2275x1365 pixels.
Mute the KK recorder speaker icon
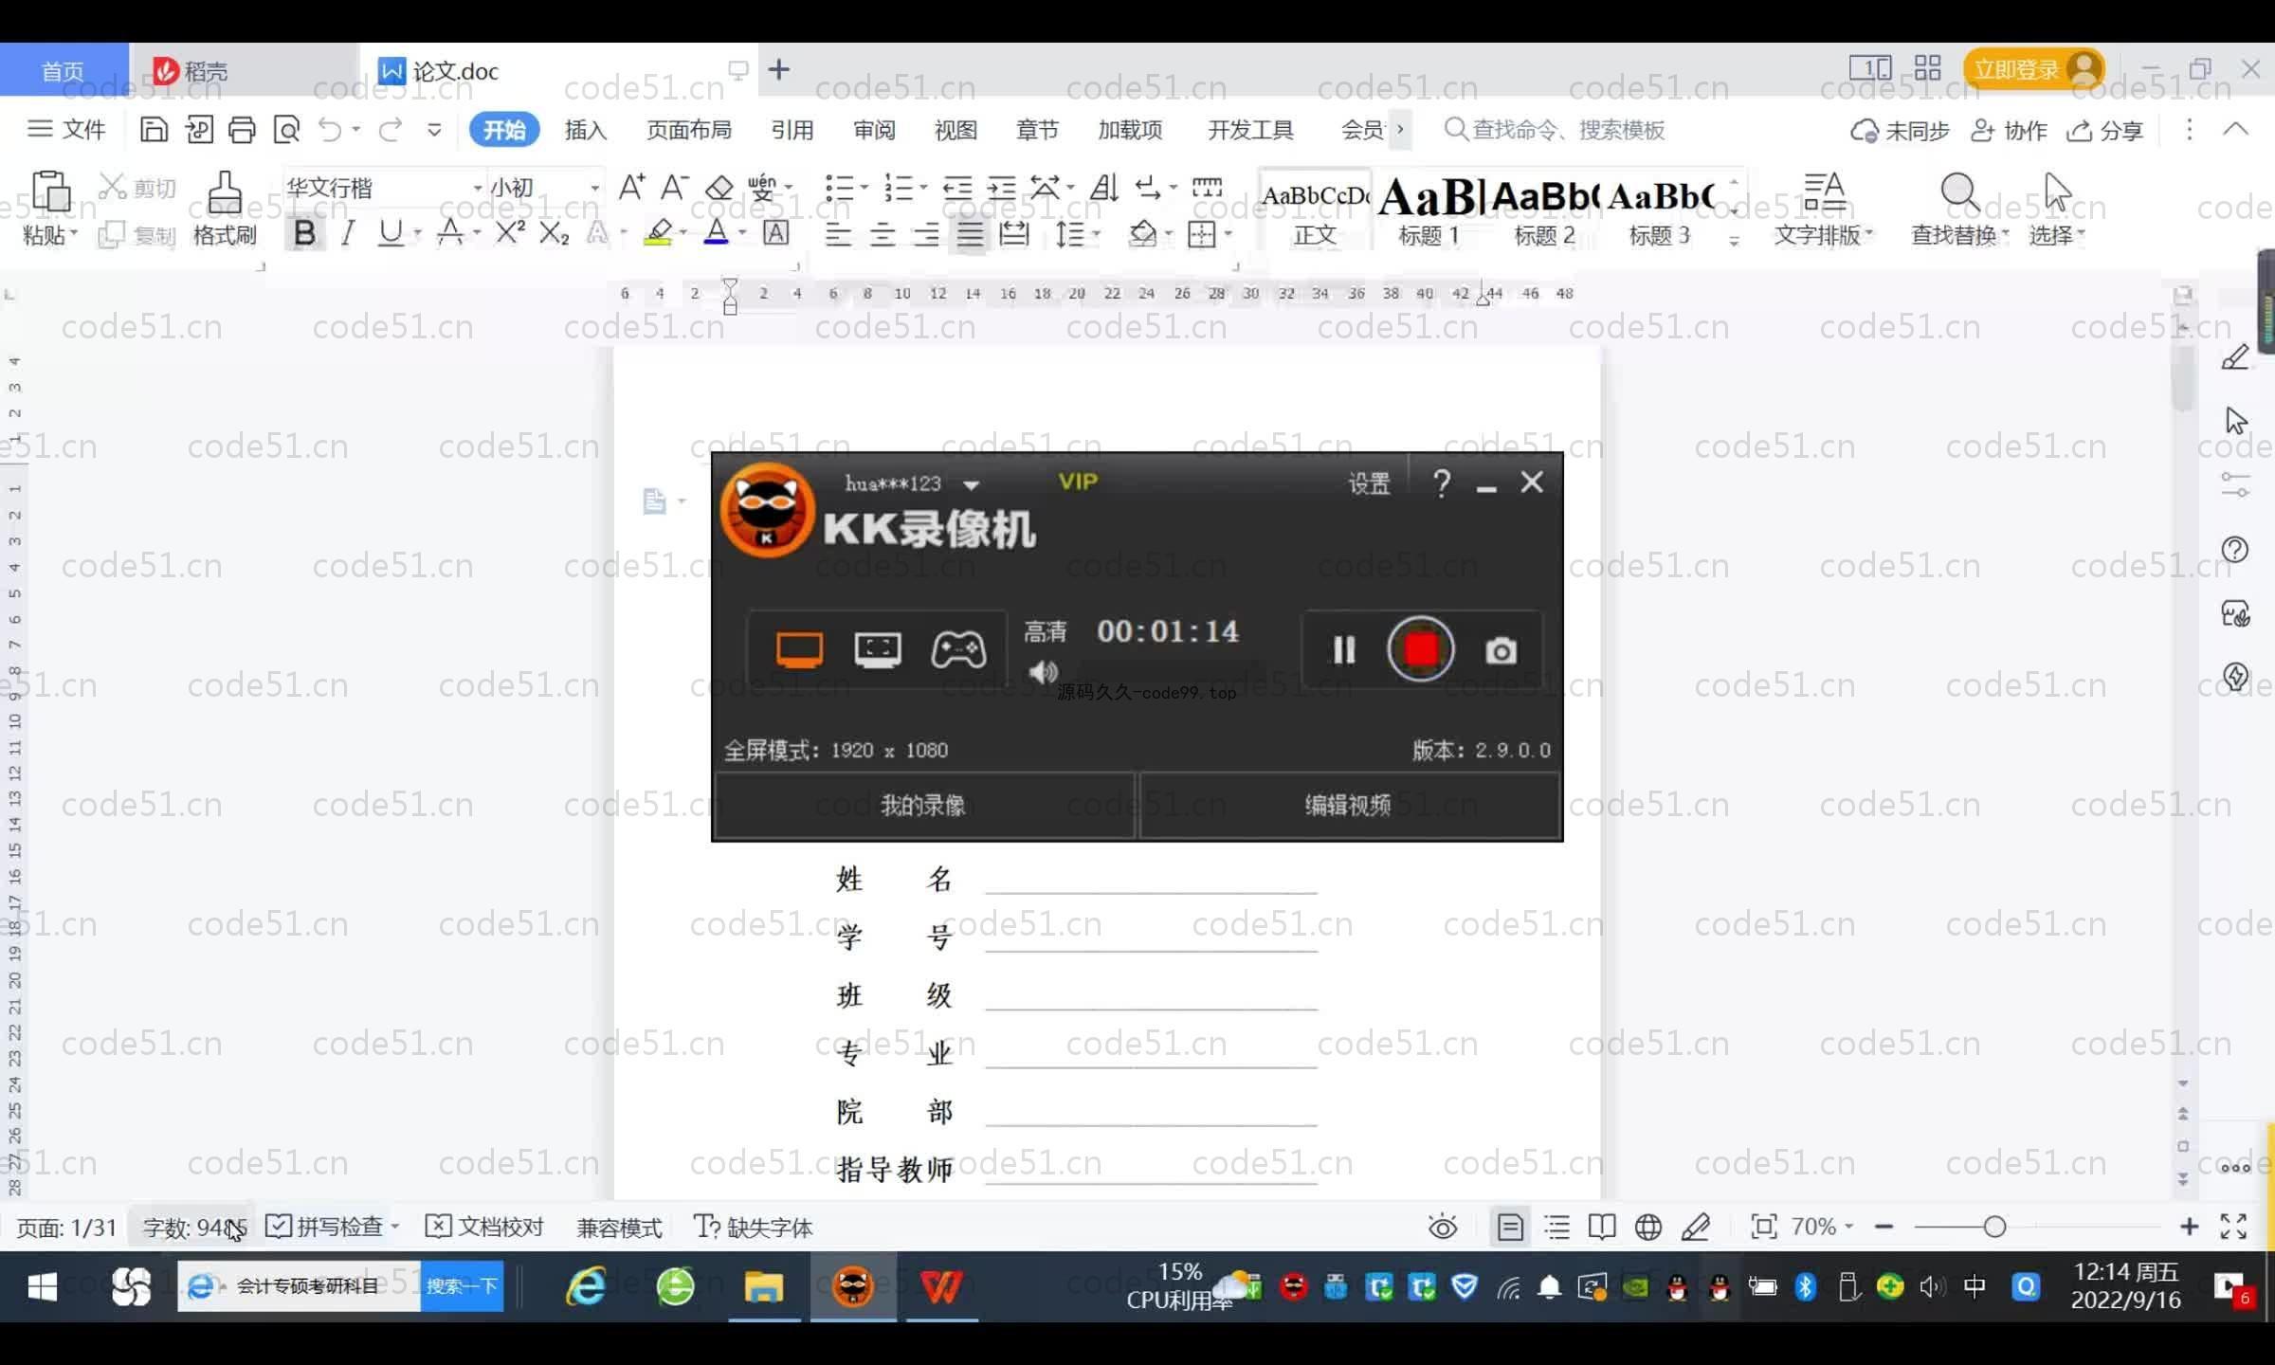1043,672
